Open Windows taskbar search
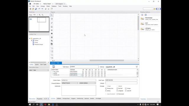Screen dimensions: 189x106 click(x=34, y=105)
